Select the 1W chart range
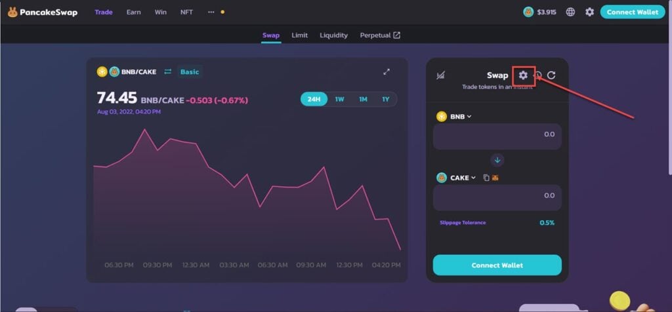This screenshot has width=672, height=312. 339,99
